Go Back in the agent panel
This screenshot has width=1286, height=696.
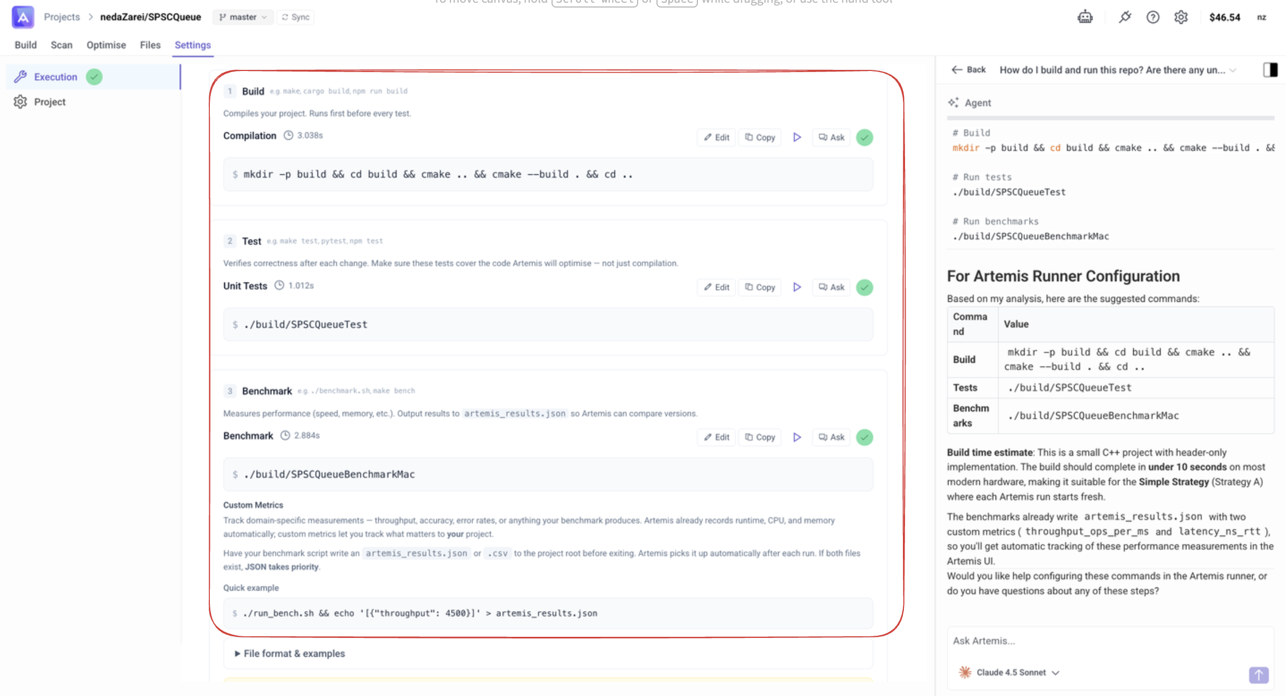[x=969, y=70]
